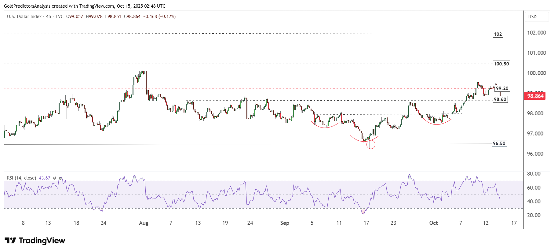The width and height of the screenshot is (554, 252).
Task: Click the TradingView logo at bottom left
Action: point(35,241)
